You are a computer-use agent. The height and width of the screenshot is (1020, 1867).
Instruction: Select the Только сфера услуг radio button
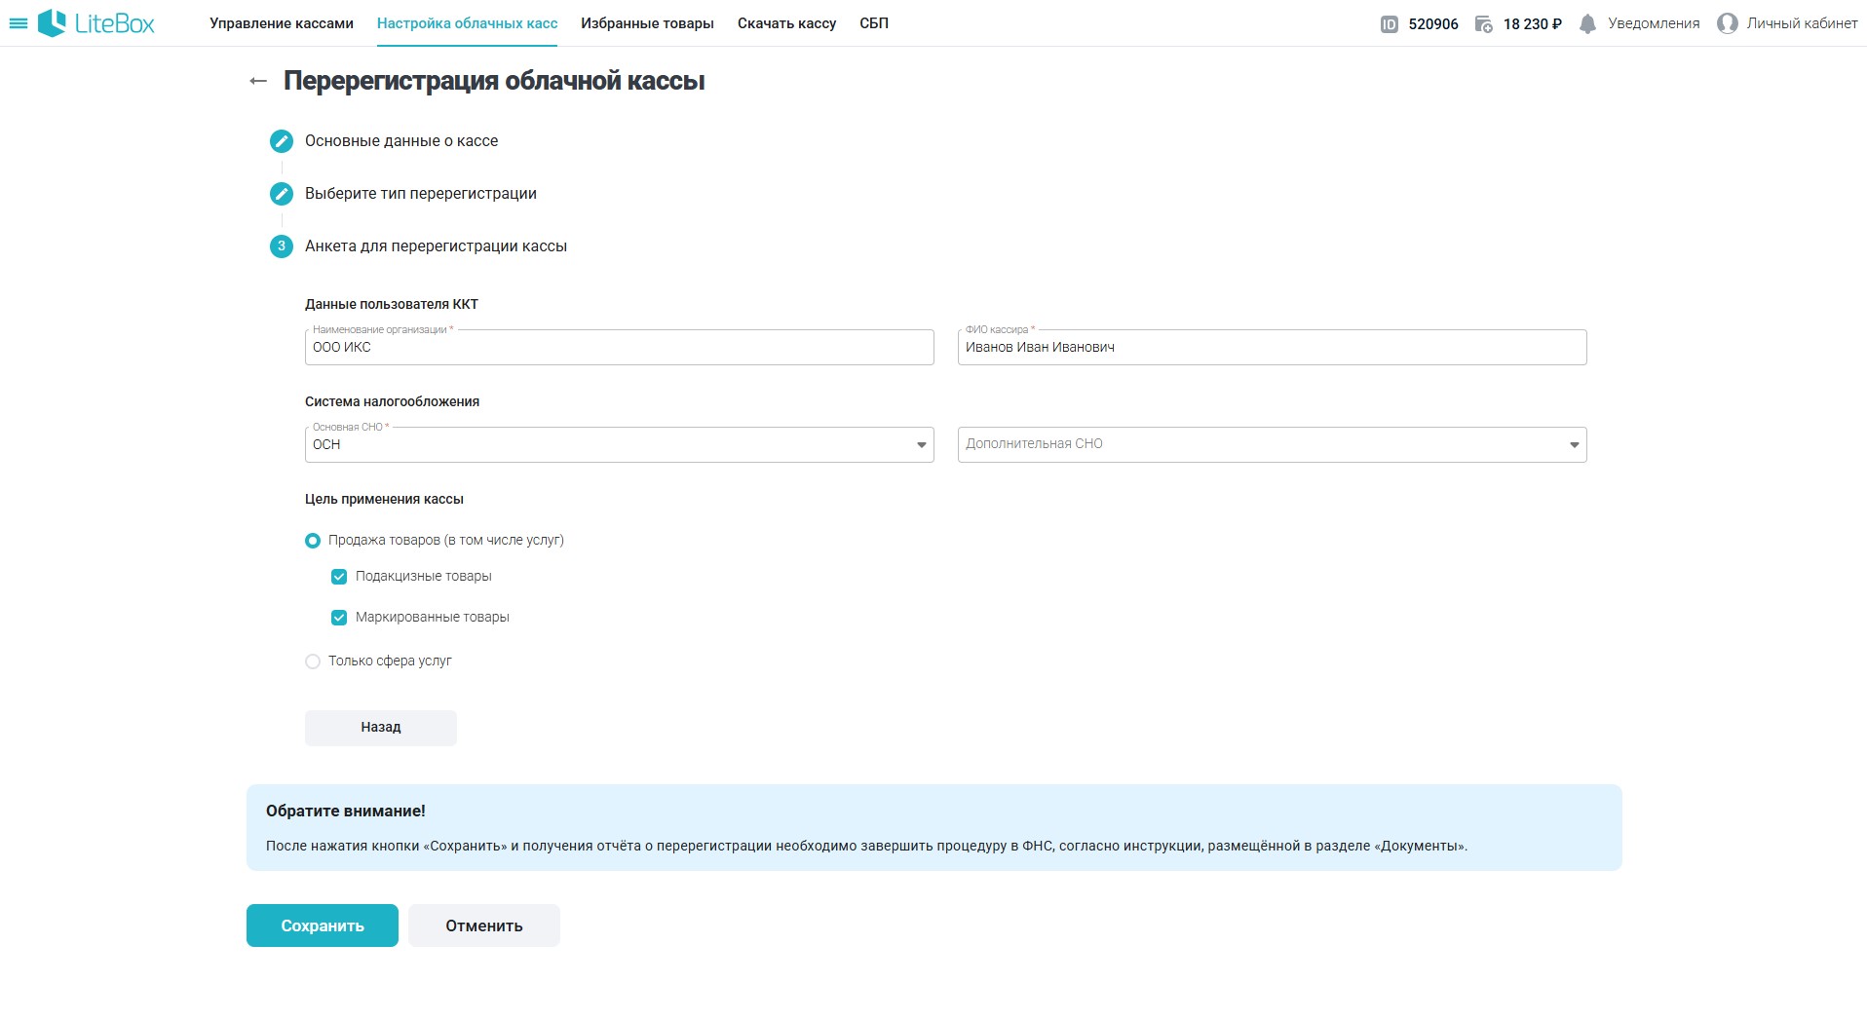coord(313,661)
